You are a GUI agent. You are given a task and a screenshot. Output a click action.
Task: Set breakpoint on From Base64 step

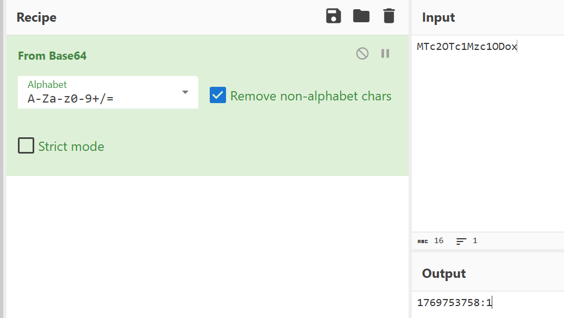[385, 53]
